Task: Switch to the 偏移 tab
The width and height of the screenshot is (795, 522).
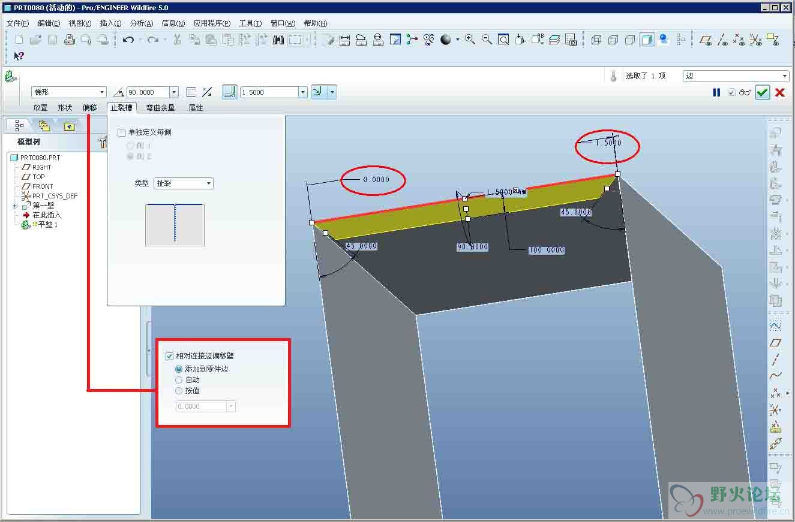Action: [x=89, y=108]
